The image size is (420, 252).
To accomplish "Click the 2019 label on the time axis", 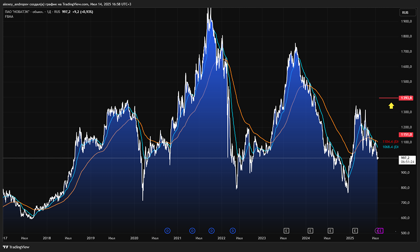I will (91, 238).
